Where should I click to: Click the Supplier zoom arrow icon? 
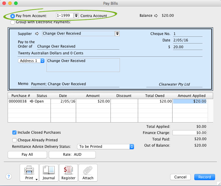pos(37,34)
